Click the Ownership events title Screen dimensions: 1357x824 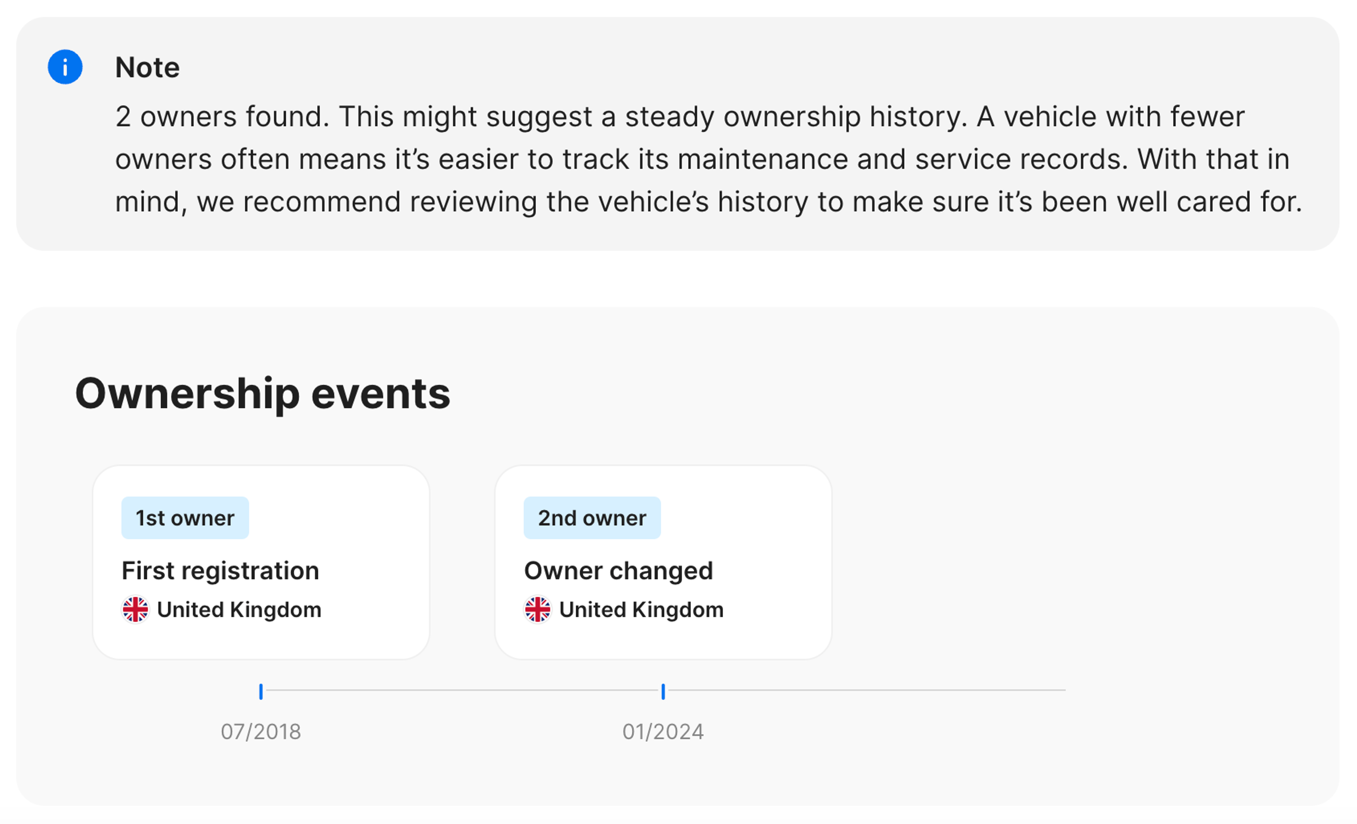(x=263, y=394)
